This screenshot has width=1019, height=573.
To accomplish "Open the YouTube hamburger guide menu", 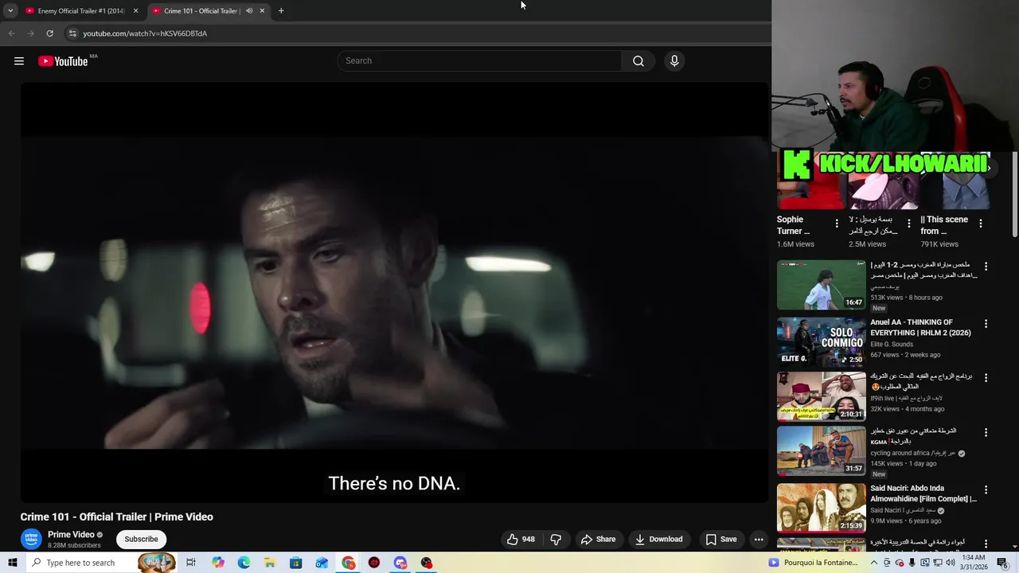I will point(19,61).
